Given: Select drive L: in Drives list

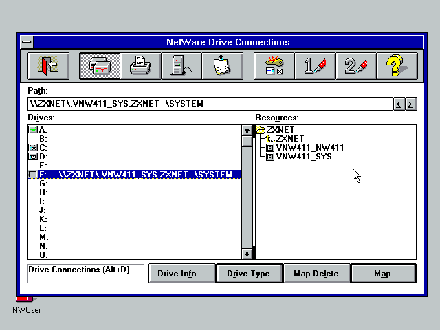Looking at the screenshot, I should click(135, 228).
